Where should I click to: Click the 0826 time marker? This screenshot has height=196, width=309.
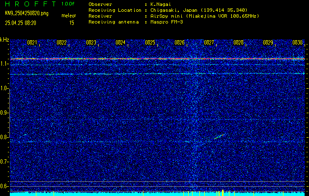179,43
